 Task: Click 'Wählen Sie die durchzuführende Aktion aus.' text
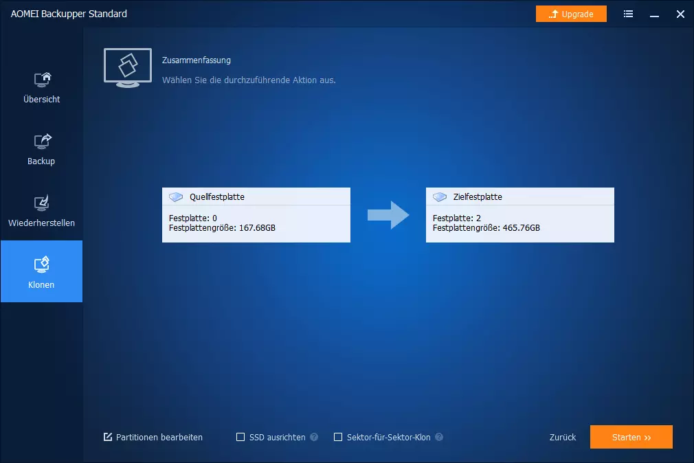(x=249, y=80)
